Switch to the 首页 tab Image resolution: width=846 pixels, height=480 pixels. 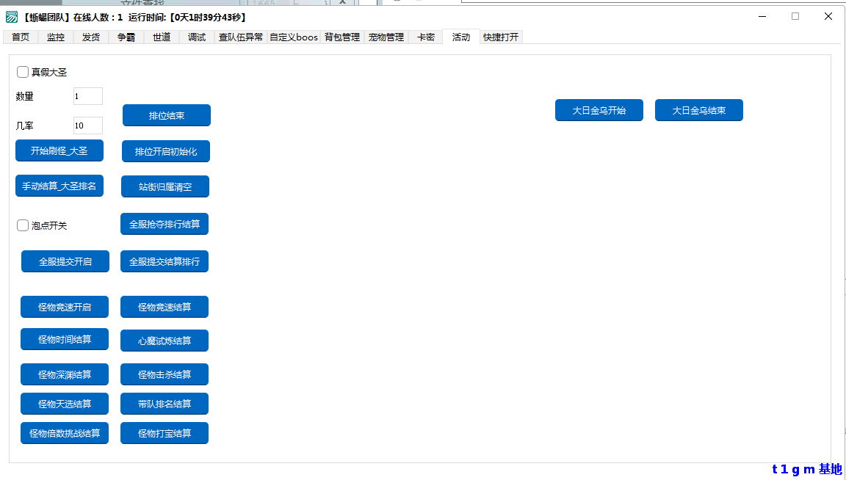click(21, 37)
